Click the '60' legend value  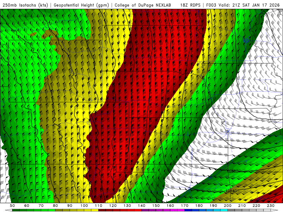pos(27,206)
